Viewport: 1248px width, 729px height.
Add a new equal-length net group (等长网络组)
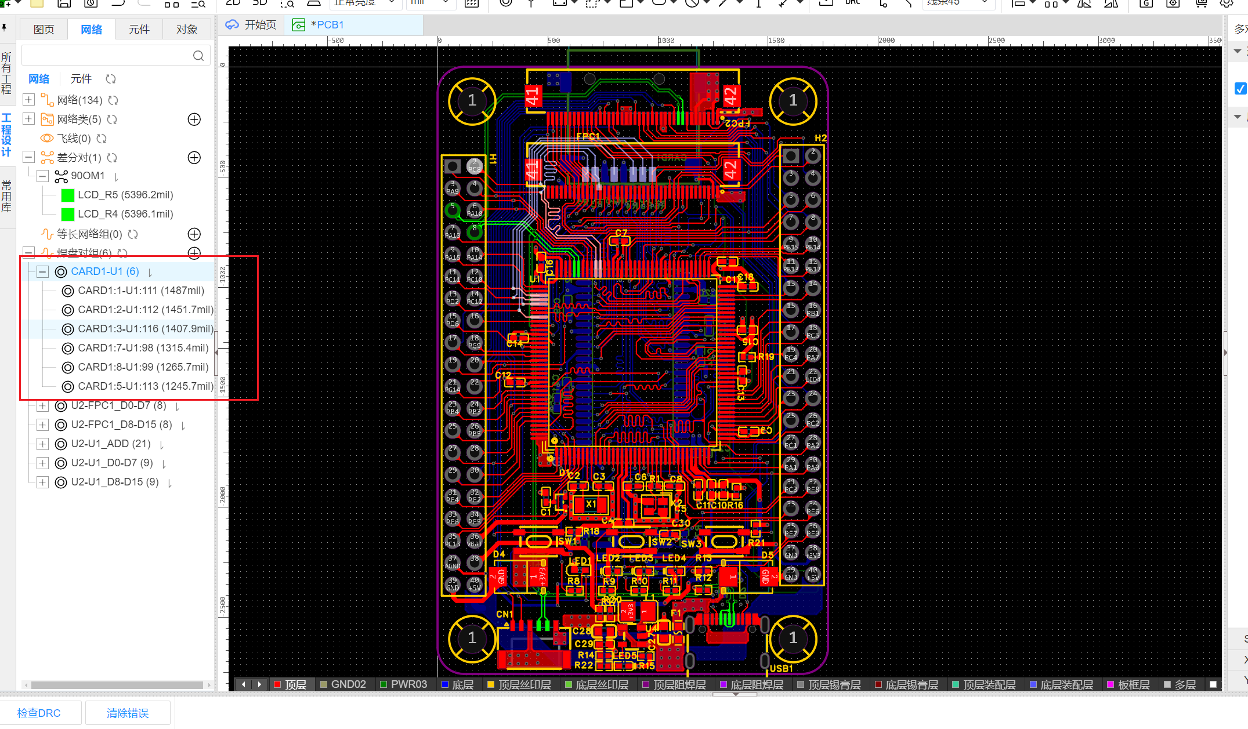(194, 234)
